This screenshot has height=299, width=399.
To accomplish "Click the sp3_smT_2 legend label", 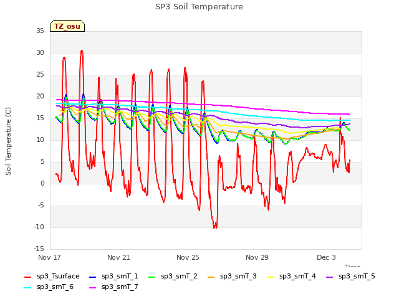I will (x=179, y=277).
